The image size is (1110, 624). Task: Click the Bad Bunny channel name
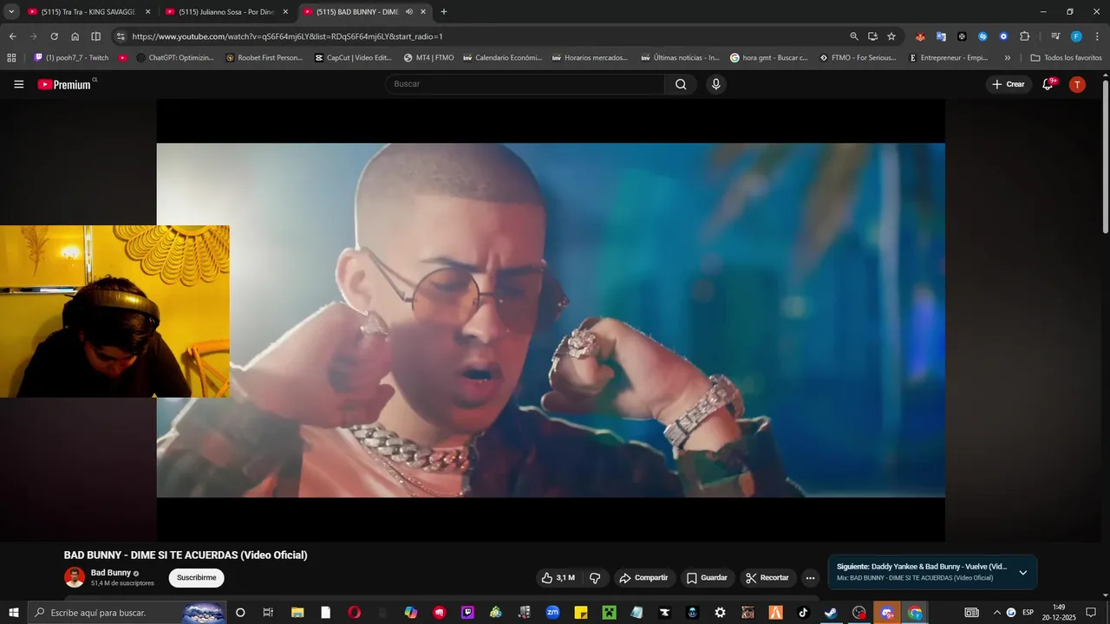coord(111,573)
